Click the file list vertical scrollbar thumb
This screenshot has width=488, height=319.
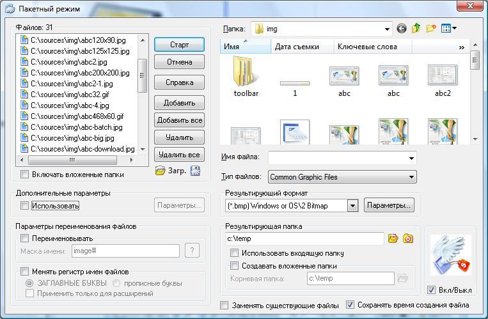coord(142,75)
